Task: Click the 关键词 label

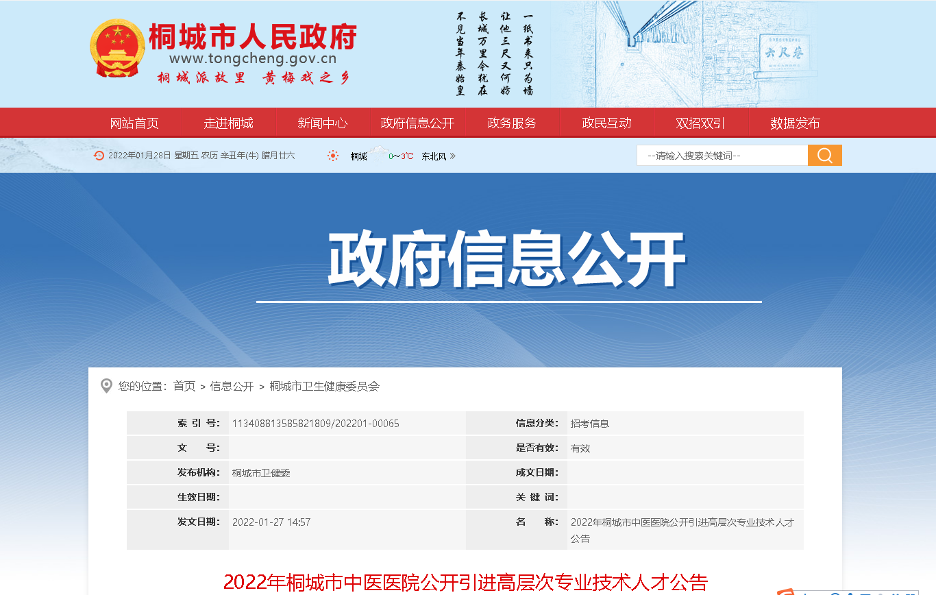Action: click(537, 498)
